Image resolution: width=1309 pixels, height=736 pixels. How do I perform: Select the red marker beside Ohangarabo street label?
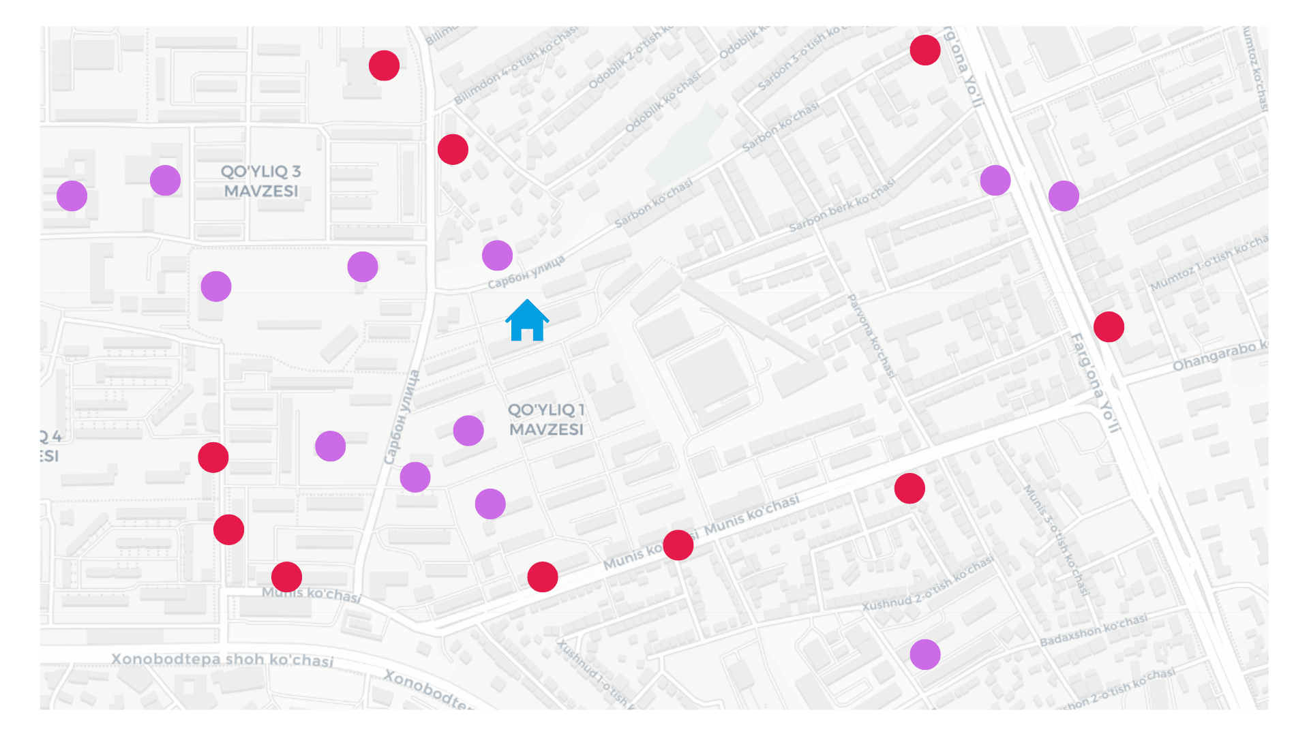[1109, 327]
